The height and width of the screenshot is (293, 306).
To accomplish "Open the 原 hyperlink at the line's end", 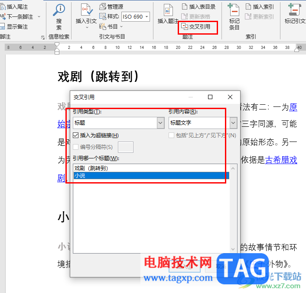I will [x=293, y=107].
